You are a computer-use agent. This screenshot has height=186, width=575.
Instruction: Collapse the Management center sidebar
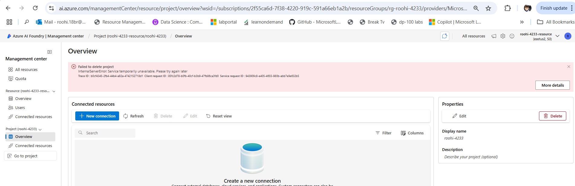(x=50, y=52)
